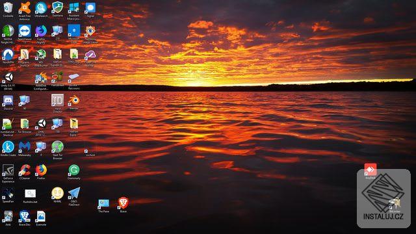
Task: Open the Brave browser shortcut
Action: click(x=123, y=203)
